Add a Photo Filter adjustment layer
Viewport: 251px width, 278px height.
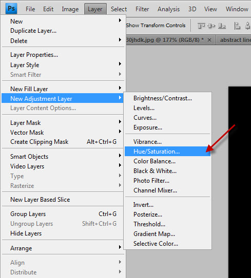[168, 181]
